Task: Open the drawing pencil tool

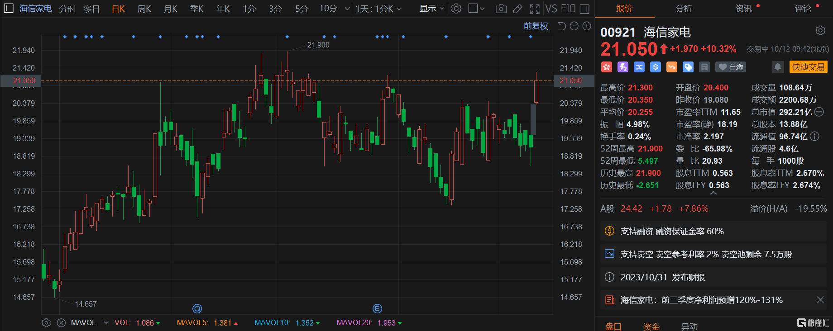Action: coord(518,9)
